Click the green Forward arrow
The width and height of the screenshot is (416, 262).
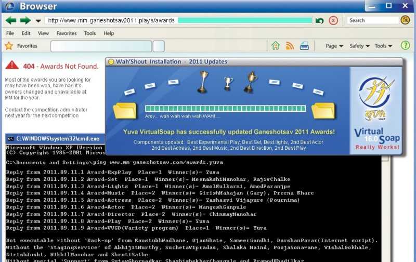[x=25, y=20]
